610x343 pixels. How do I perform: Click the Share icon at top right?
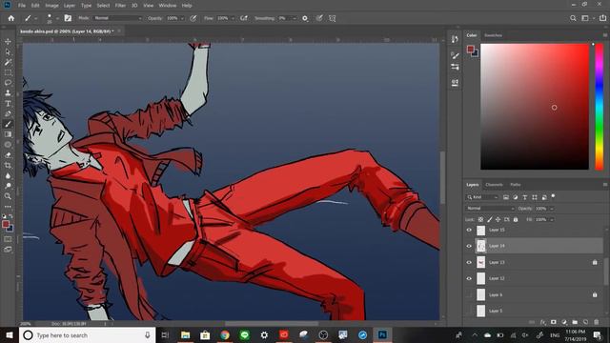tap(602, 18)
